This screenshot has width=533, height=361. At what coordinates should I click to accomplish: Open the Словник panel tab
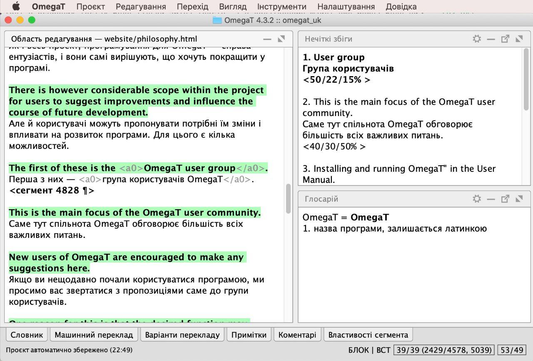(x=27, y=335)
